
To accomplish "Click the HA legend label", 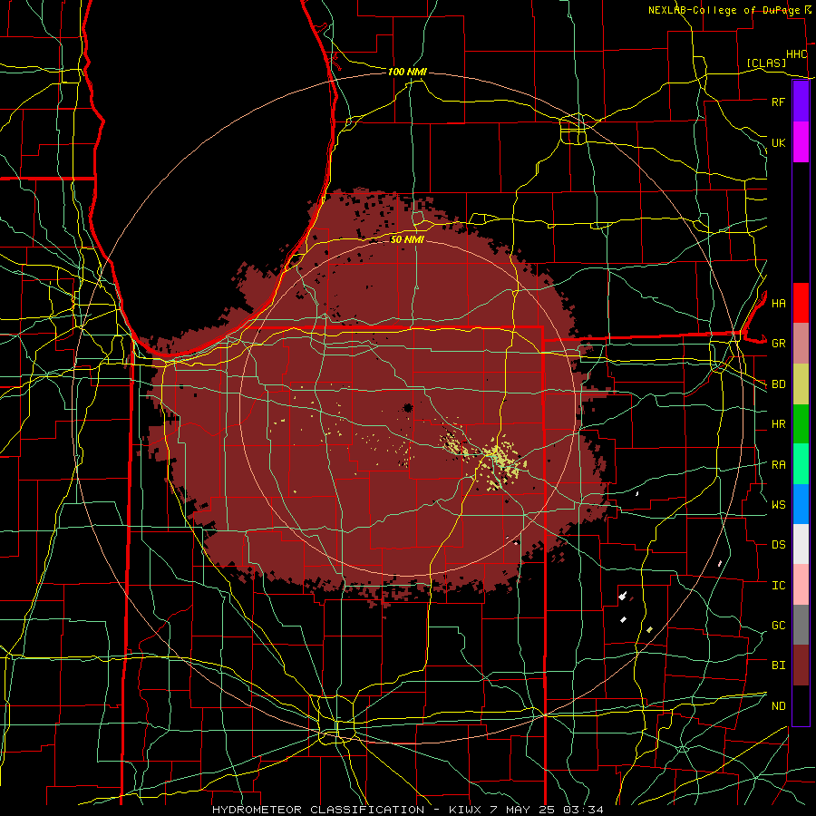I will (778, 304).
